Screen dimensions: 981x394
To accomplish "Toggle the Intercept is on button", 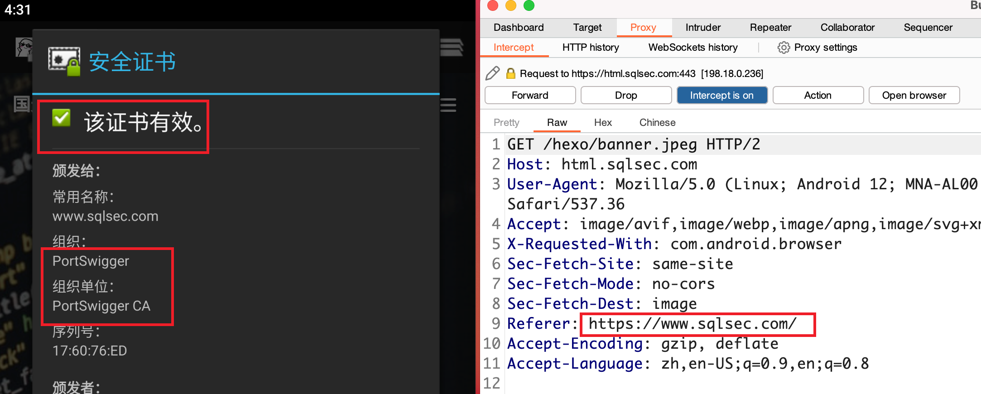I will pyautogui.click(x=722, y=95).
